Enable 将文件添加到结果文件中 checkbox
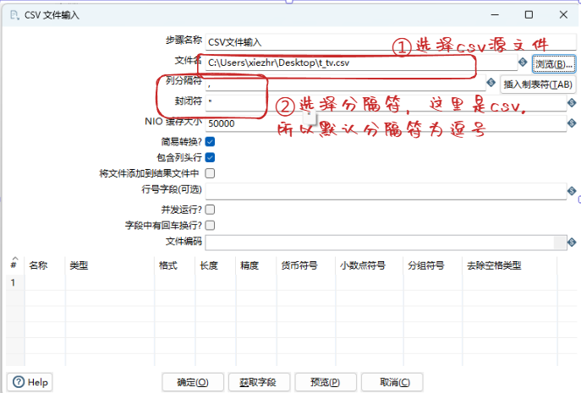The width and height of the screenshot is (581, 393). (x=210, y=173)
